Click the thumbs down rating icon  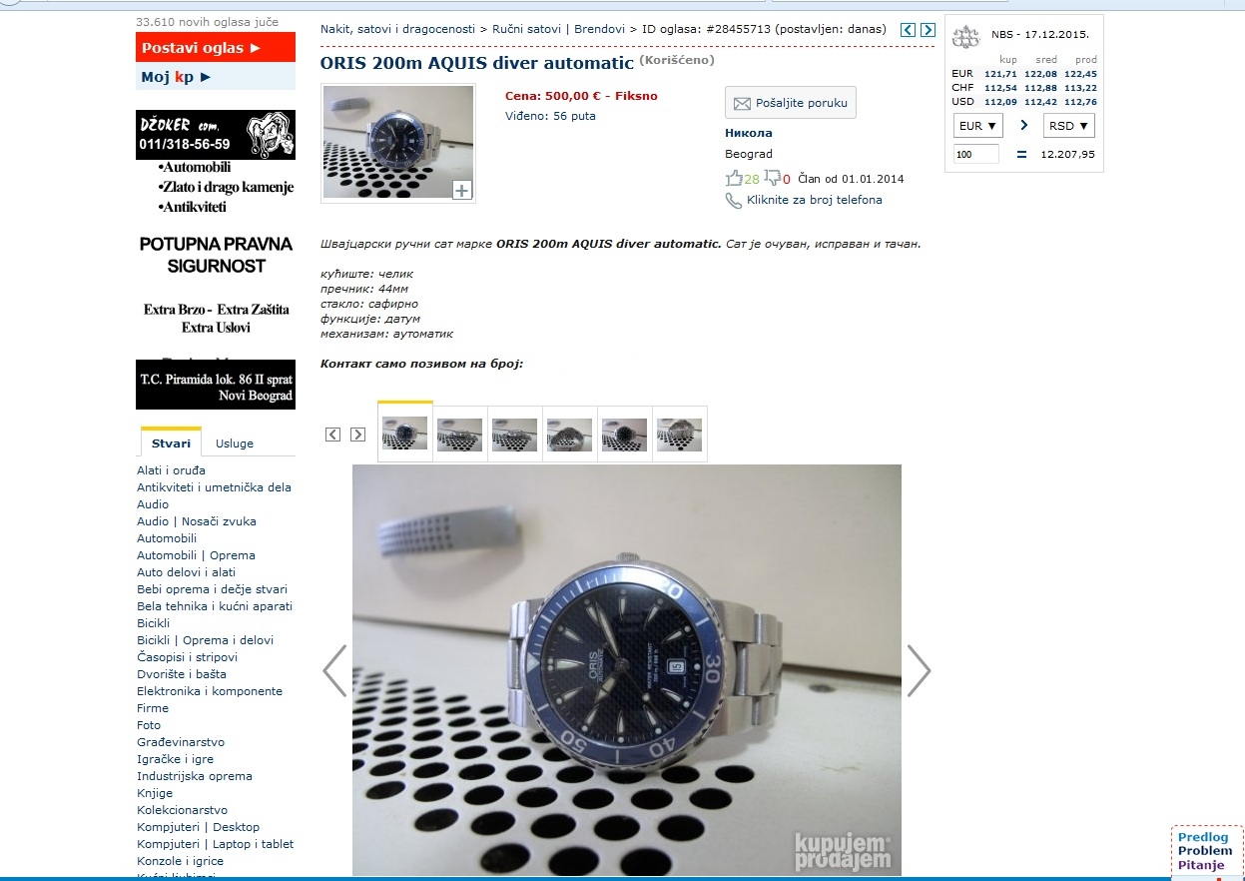click(773, 179)
